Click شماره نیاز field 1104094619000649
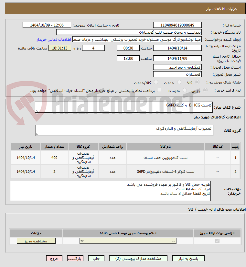Screen dimensions: 246x267 [x=177, y=25]
